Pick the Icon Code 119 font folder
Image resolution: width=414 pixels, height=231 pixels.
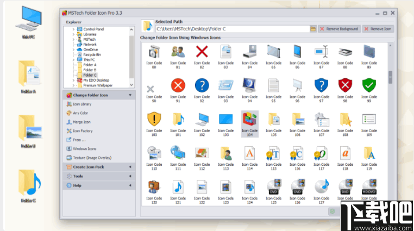tap(369, 153)
